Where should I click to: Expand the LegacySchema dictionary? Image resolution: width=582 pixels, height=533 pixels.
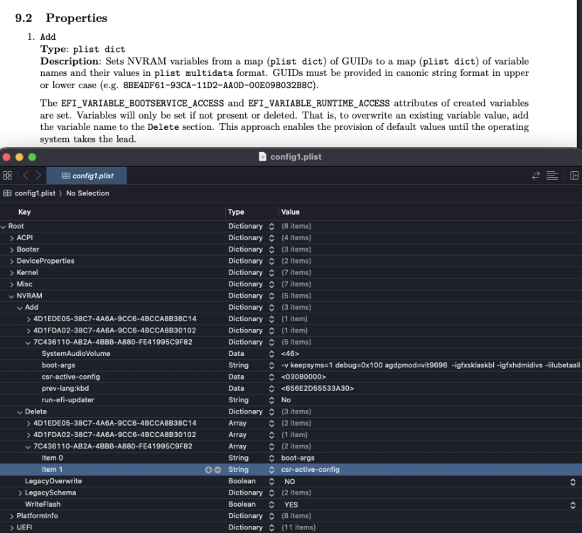20,493
